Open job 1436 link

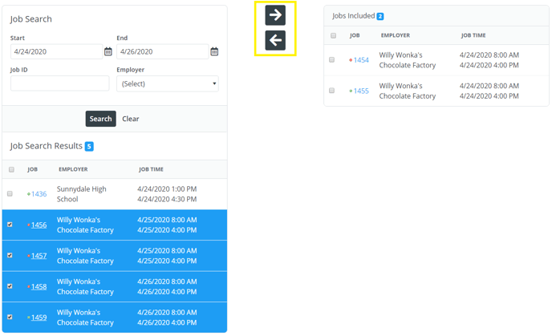(x=39, y=194)
